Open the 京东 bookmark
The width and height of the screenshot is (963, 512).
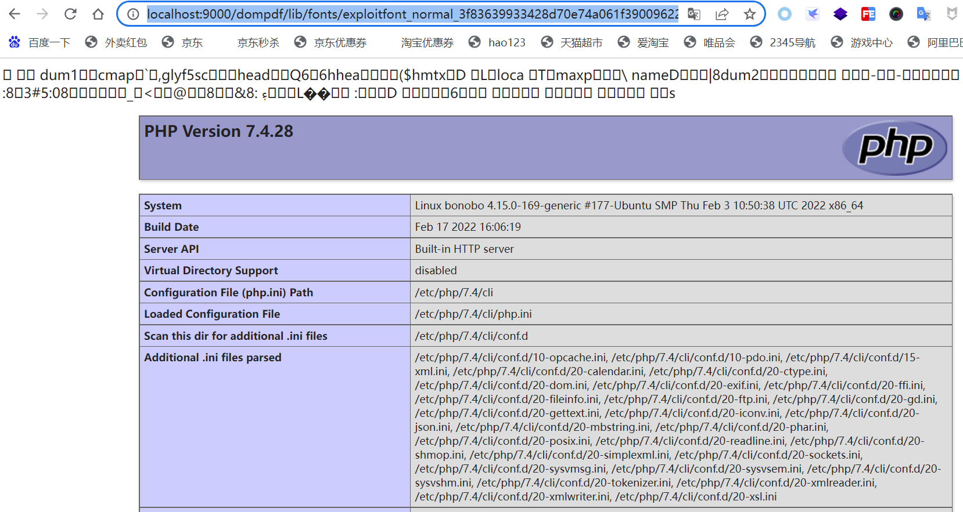click(x=182, y=42)
